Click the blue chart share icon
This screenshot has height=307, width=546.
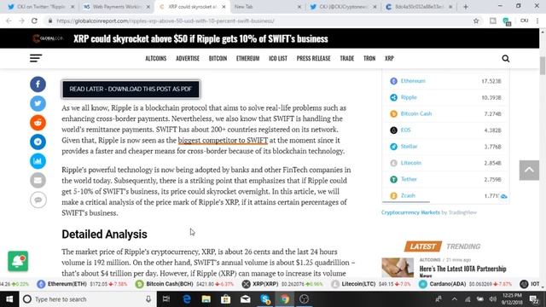coord(38,161)
